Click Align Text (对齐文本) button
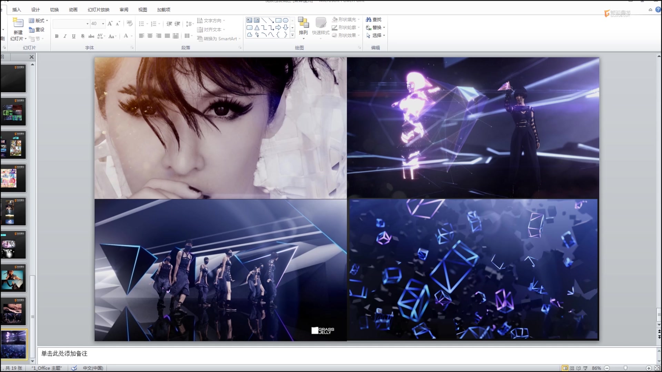662x372 pixels. click(x=211, y=30)
